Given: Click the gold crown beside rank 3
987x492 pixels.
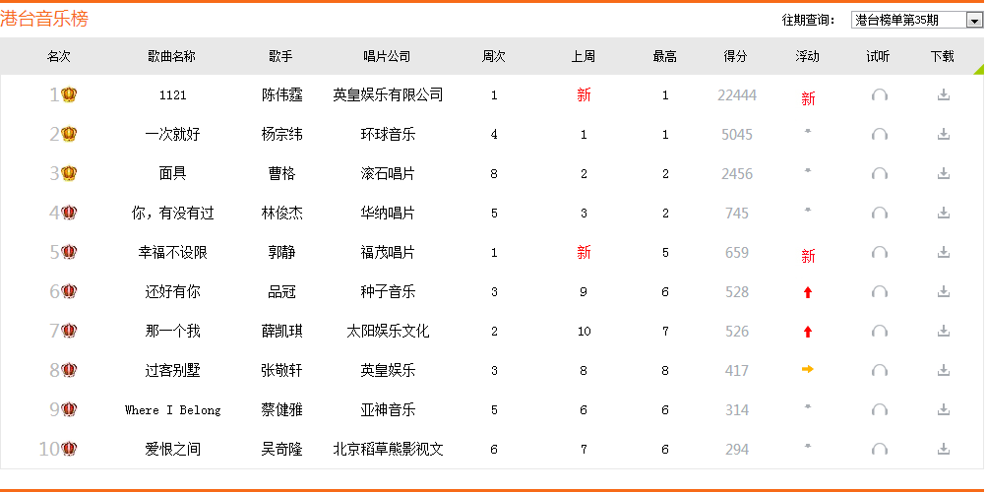Looking at the screenshot, I should (x=69, y=173).
